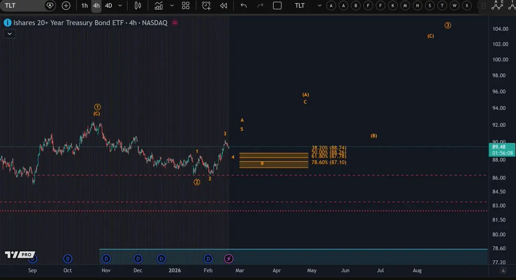Click the B label inside Fibonacci box
The width and height of the screenshot is (516, 280).
tap(262, 163)
